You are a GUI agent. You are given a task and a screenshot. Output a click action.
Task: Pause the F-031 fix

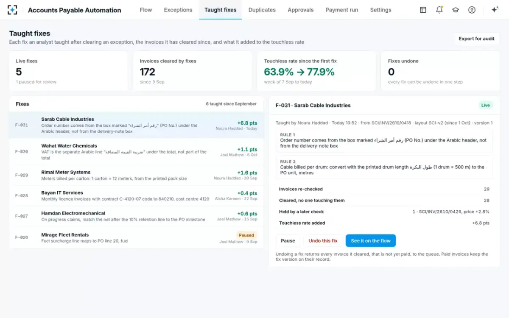point(288,241)
